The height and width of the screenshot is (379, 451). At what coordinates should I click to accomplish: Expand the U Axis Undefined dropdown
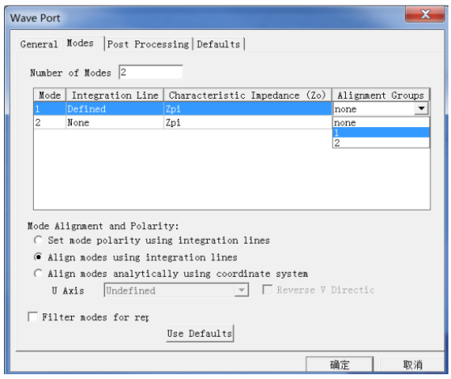click(241, 290)
